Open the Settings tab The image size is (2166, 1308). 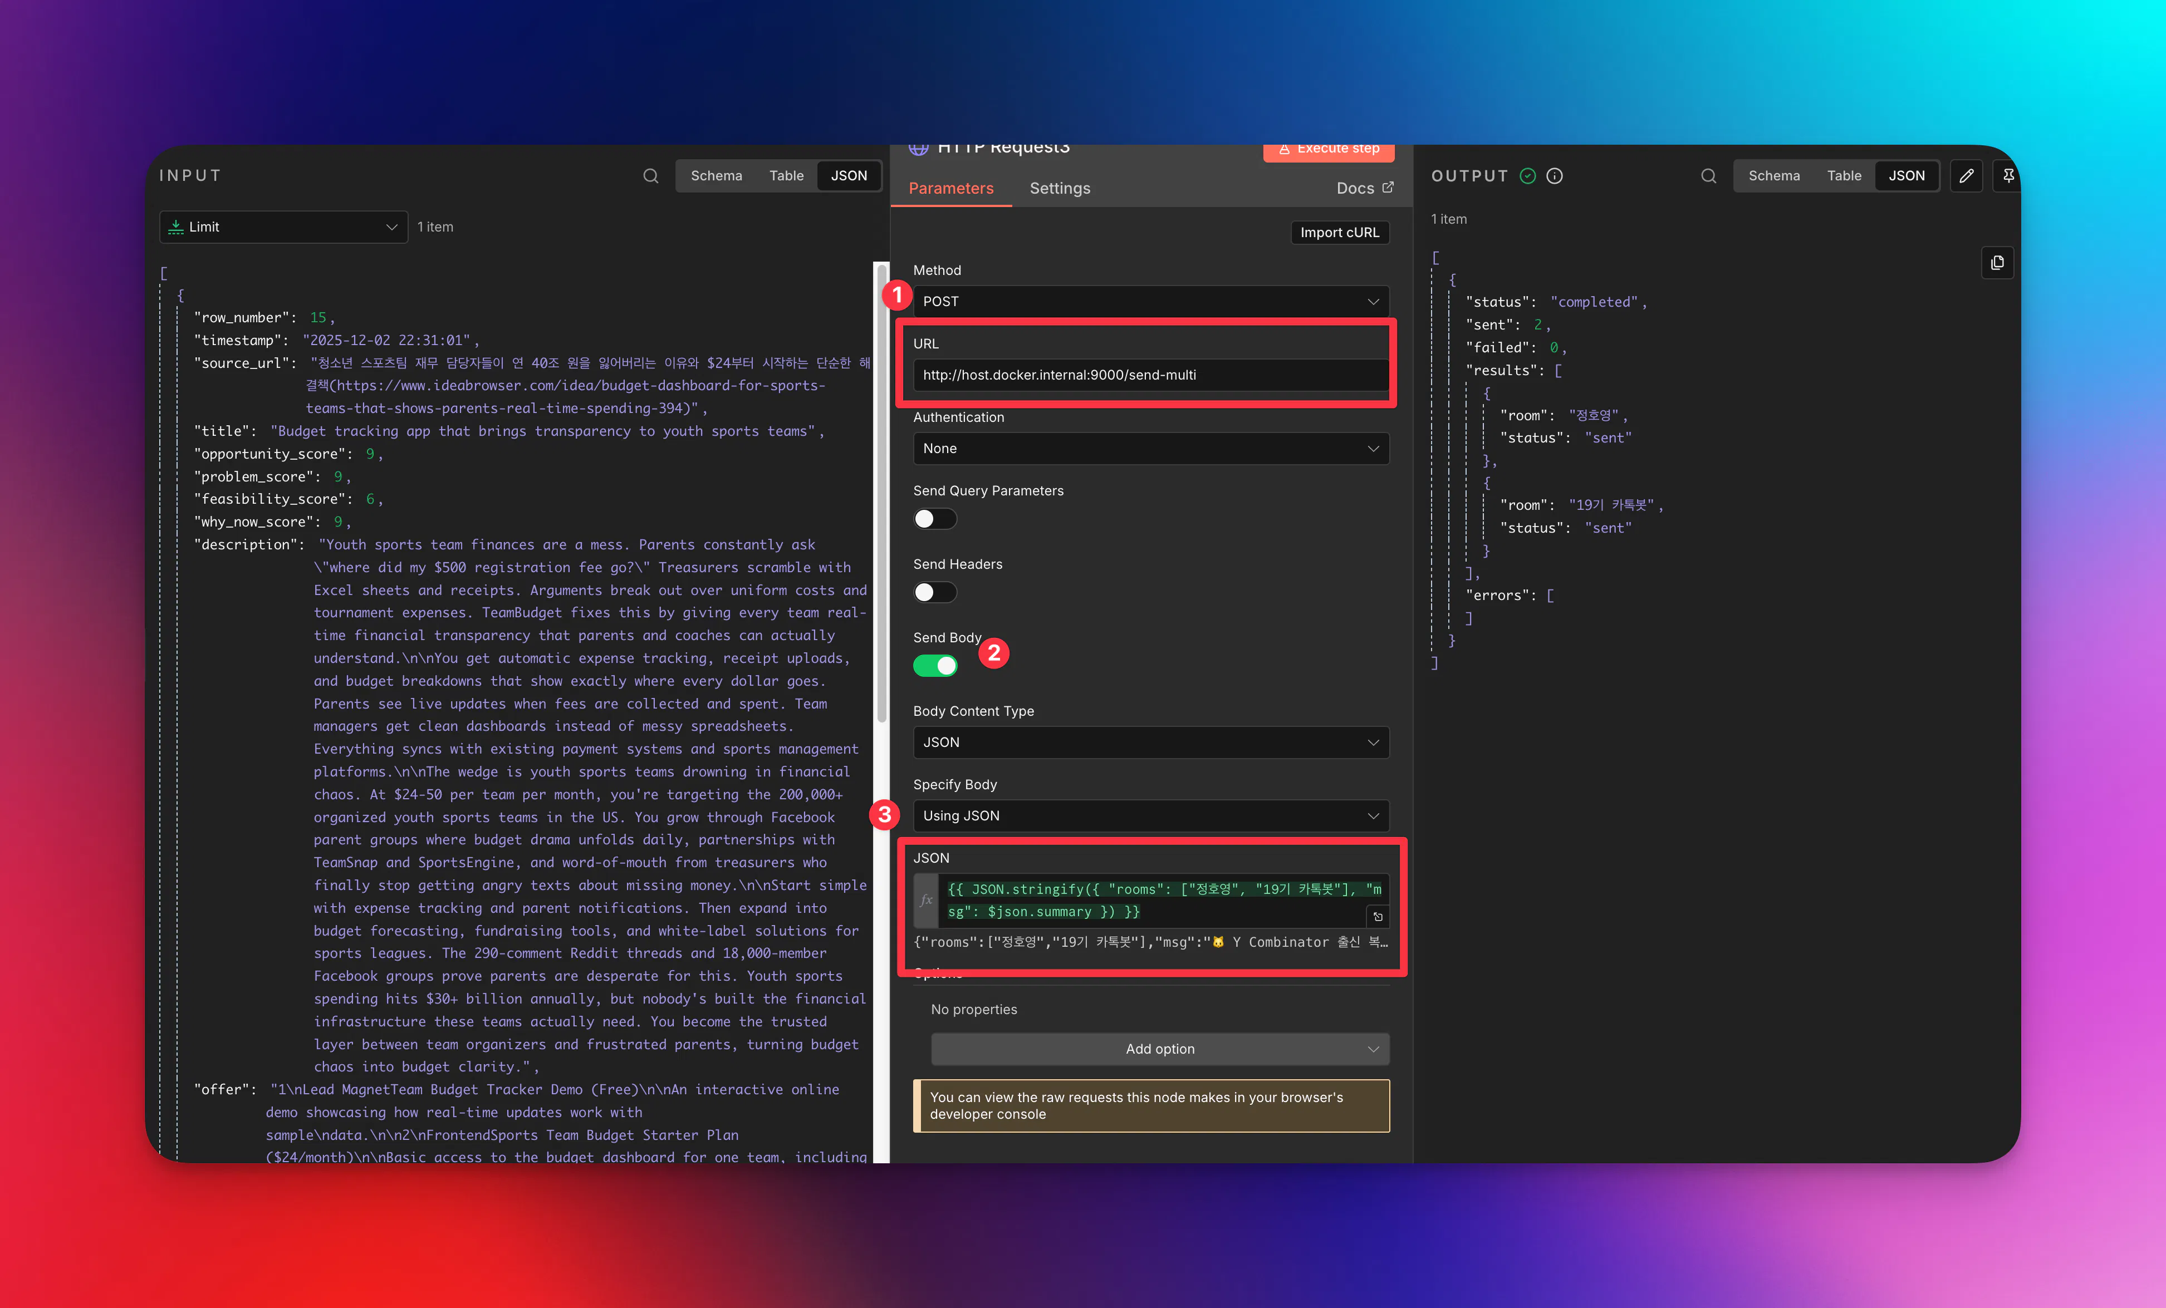tap(1059, 188)
